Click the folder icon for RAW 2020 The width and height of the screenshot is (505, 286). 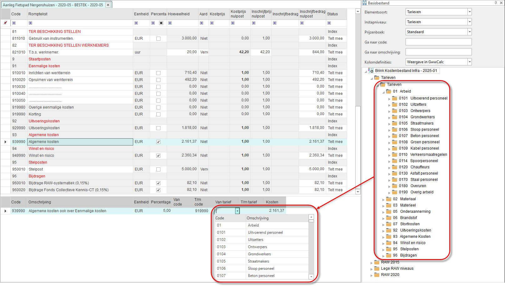pyautogui.click(x=377, y=275)
